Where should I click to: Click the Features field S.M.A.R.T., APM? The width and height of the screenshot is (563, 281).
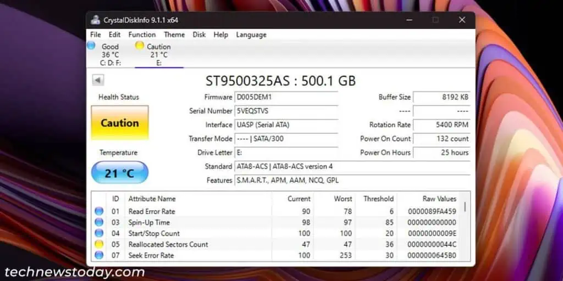pos(352,180)
